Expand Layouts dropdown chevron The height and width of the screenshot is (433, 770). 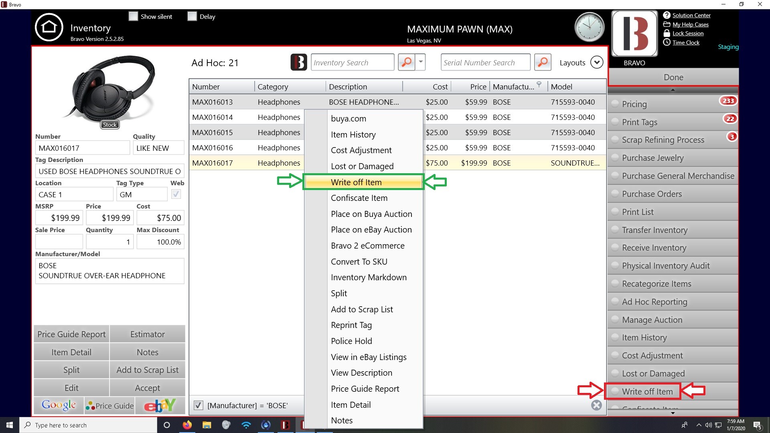(596, 62)
